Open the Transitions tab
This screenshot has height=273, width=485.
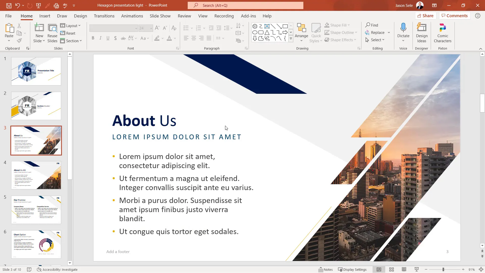coord(104,16)
